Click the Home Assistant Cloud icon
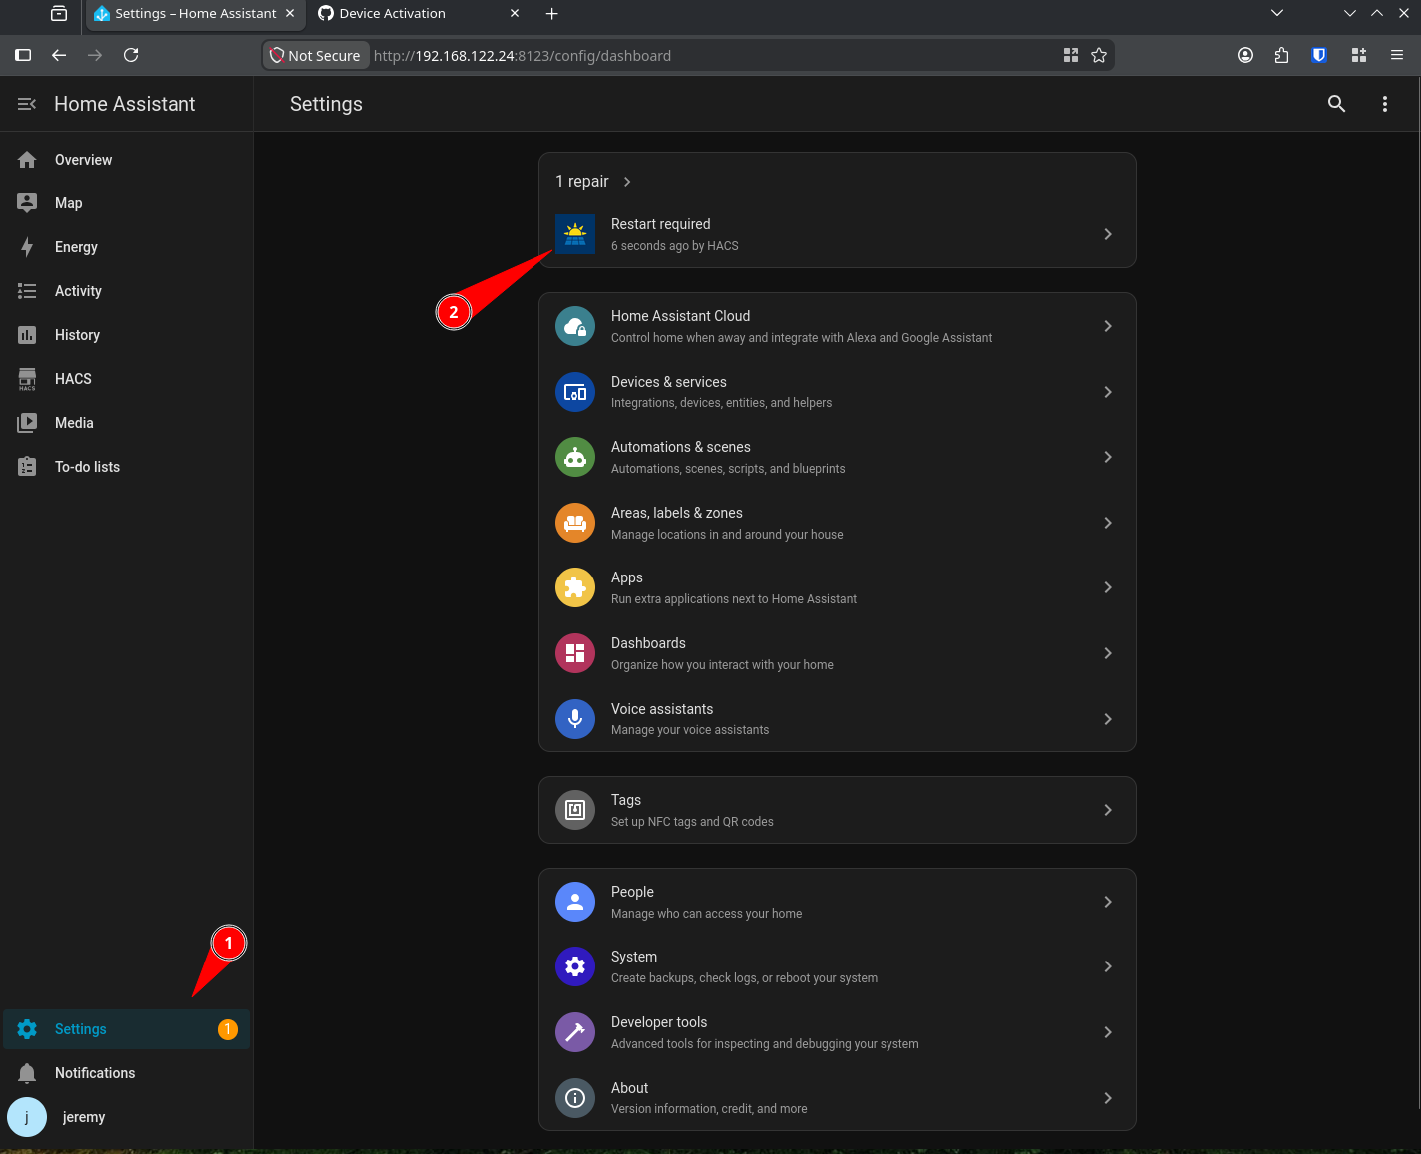 point(575,326)
